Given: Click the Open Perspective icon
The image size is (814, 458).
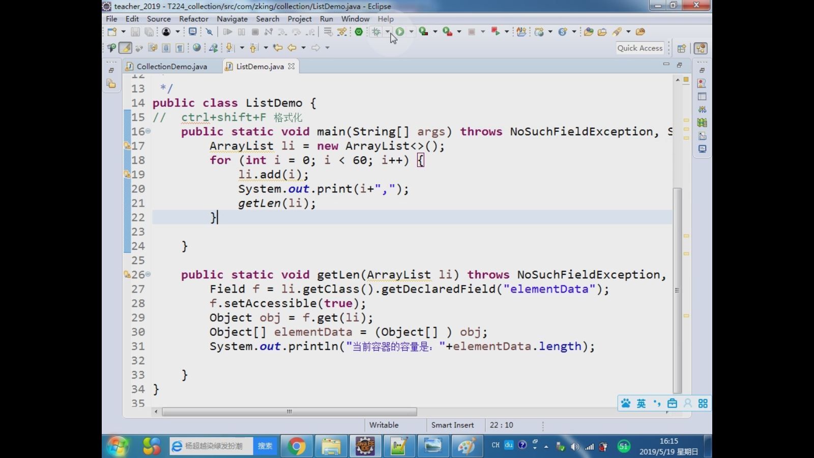Looking at the screenshot, I should [x=682, y=48].
